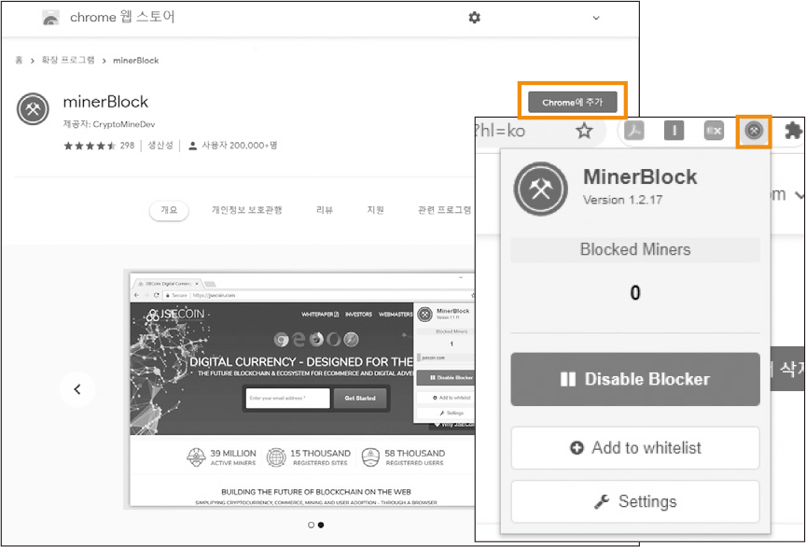
Task: Select the second carousel dot
Action: 321,525
